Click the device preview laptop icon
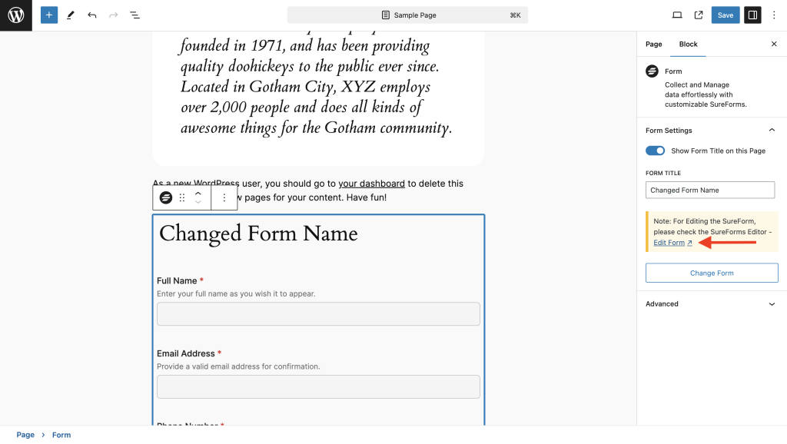This screenshot has height=444, width=787. 677,15
